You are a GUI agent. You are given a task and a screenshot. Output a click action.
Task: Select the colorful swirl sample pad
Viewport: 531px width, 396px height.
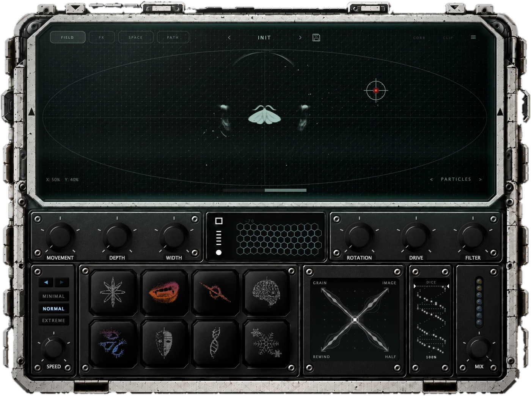pos(113,344)
